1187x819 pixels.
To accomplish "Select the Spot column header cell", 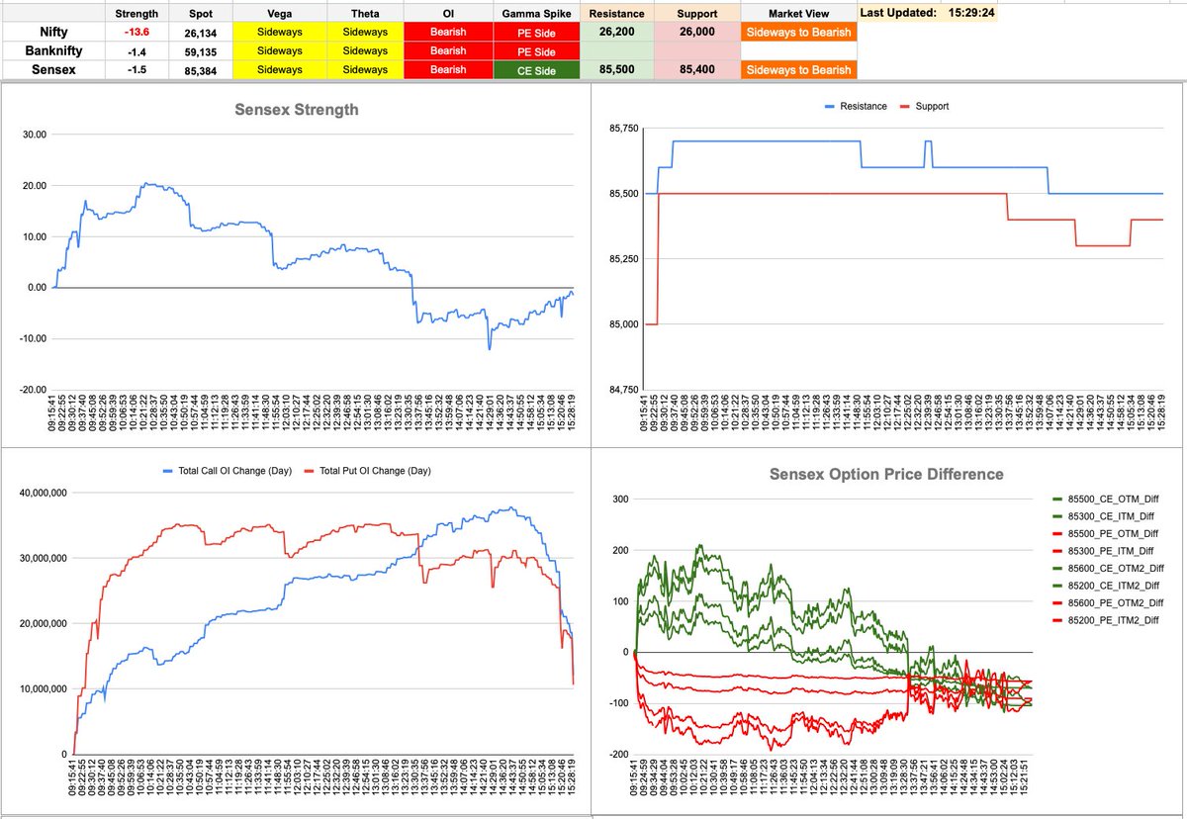I will coord(199,14).
